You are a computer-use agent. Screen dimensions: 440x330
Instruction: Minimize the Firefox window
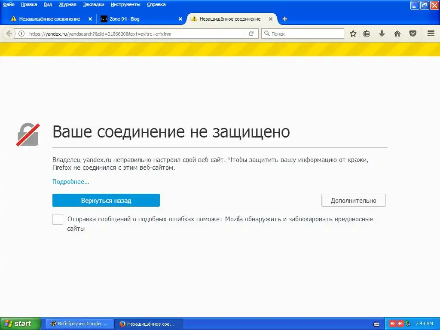click(415, 5)
